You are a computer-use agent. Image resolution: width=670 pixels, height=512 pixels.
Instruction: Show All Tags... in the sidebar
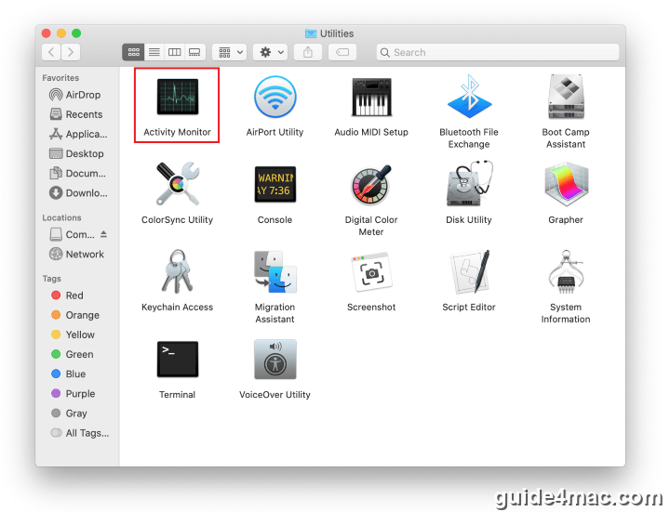(79, 433)
